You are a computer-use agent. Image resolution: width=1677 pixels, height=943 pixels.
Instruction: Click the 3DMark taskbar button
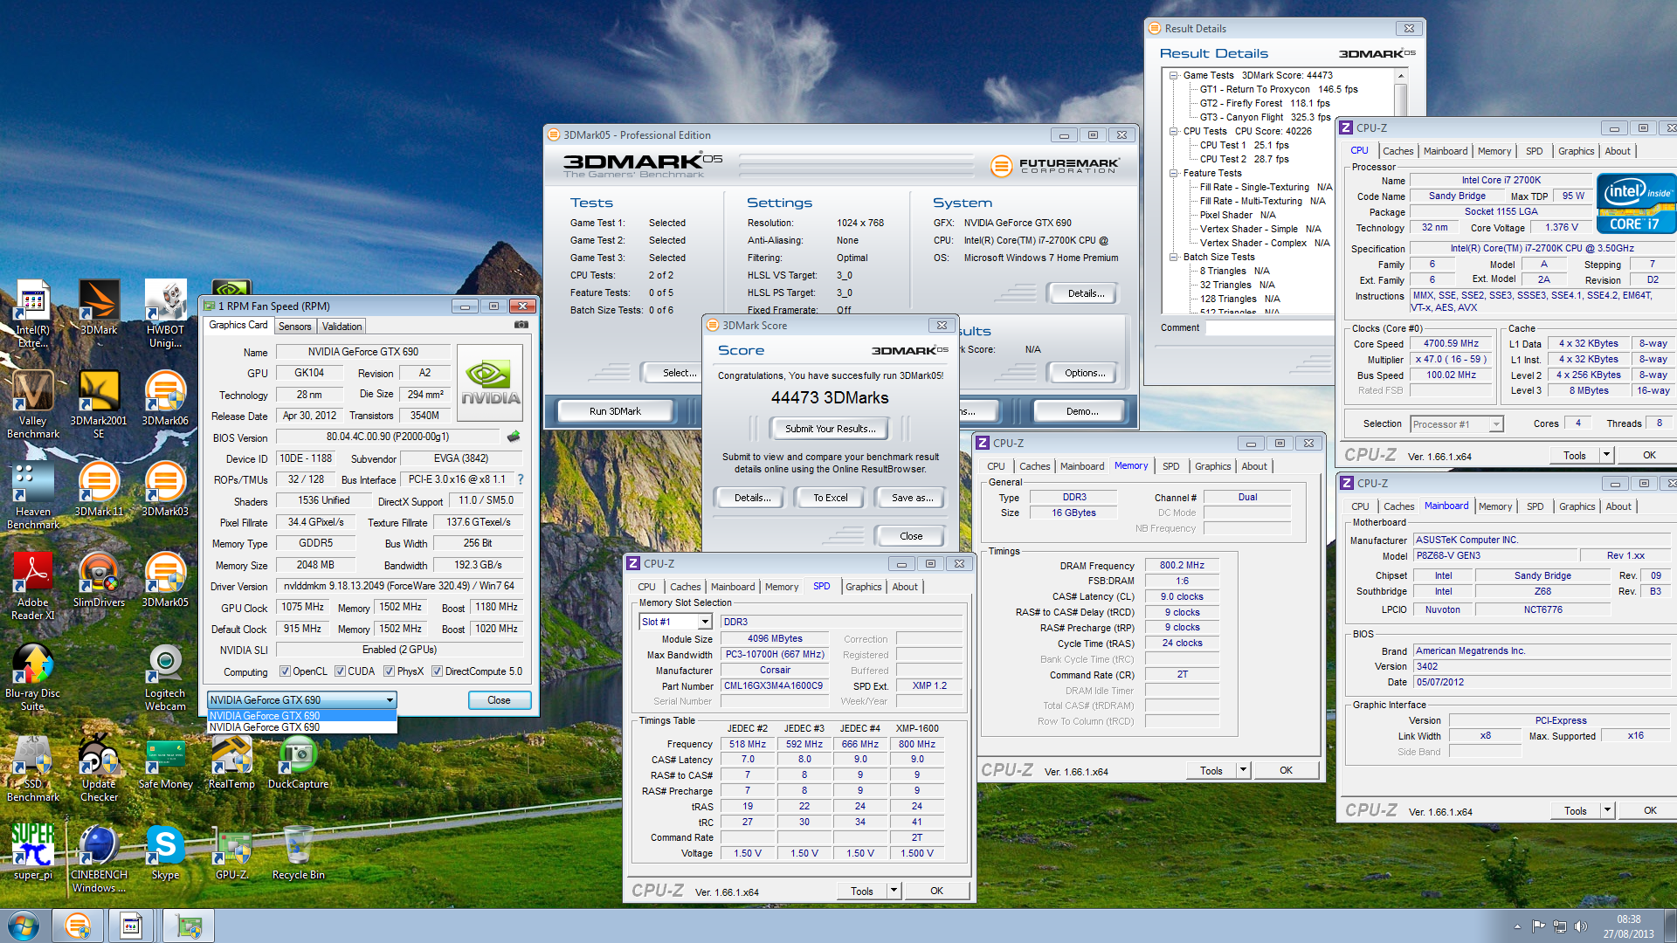coord(77,925)
